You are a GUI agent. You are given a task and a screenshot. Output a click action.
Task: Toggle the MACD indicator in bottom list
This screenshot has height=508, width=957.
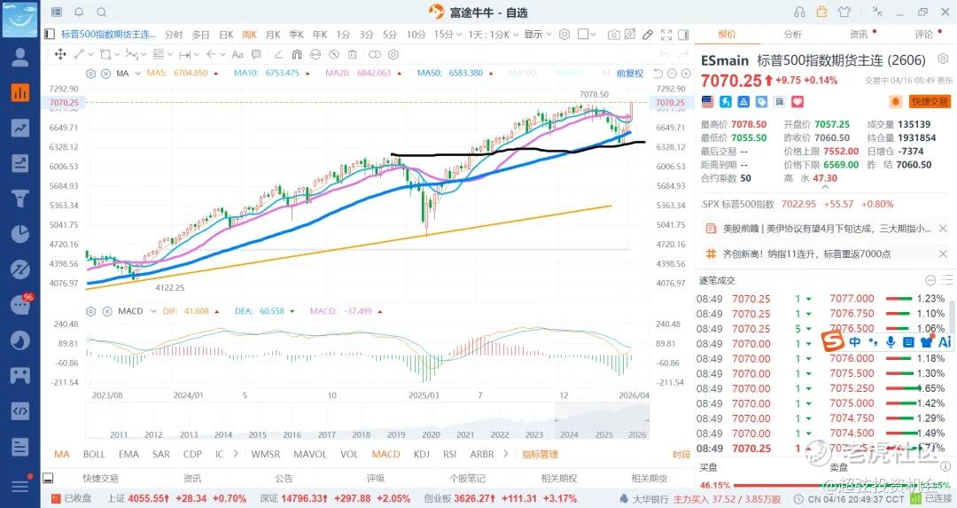click(x=385, y=454)
